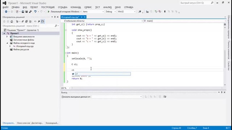
Task: Open the ПРОЕКТ menu
Action: [34, 7]
